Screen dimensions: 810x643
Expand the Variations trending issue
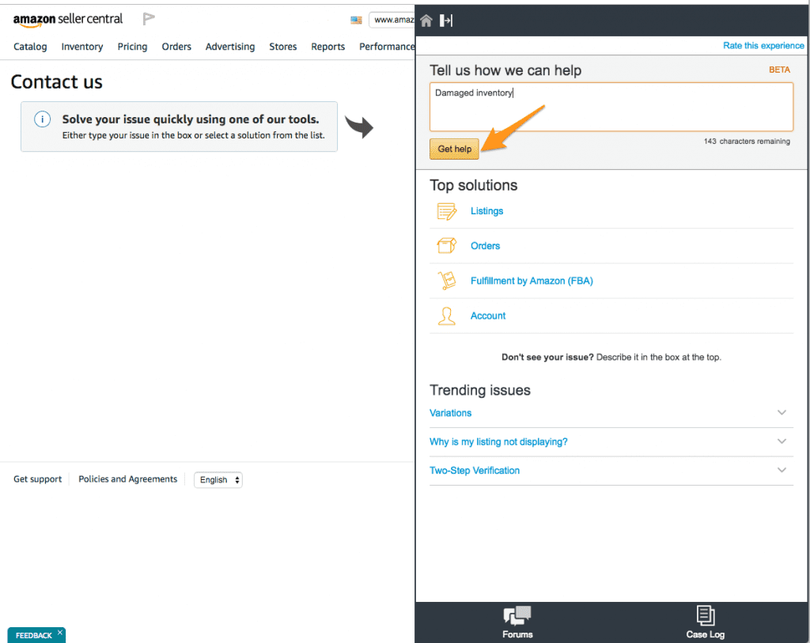[x=782, y=413]
